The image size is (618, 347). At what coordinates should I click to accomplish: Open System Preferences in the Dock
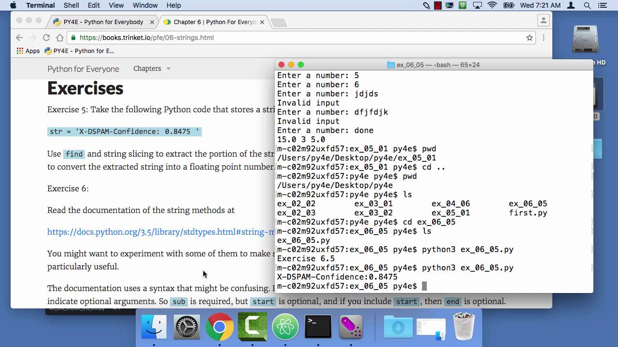point(186,327)
